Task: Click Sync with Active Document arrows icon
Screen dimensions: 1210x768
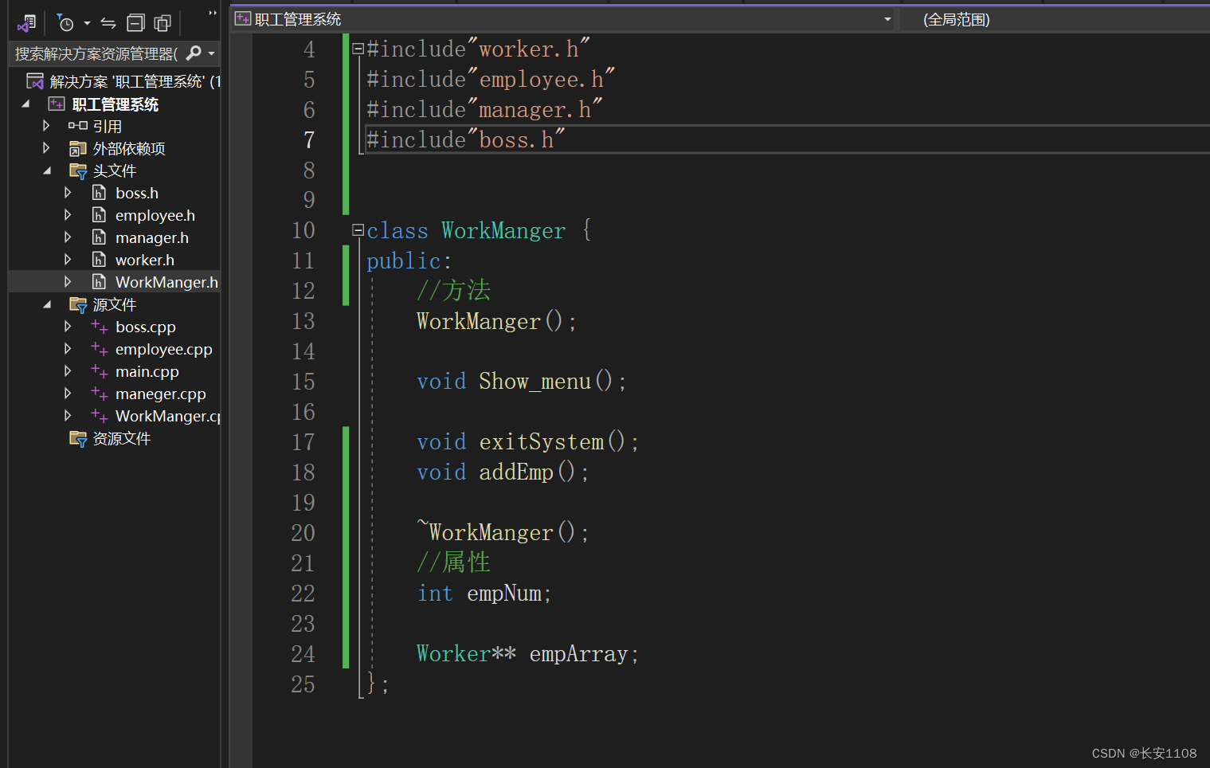Action: [x=108, y=23]
